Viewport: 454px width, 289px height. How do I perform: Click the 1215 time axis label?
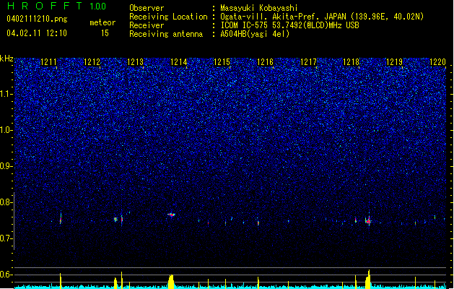click(222, 62)
